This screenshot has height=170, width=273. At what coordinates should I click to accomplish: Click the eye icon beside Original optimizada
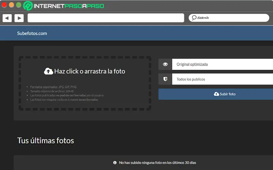point(165,64)
